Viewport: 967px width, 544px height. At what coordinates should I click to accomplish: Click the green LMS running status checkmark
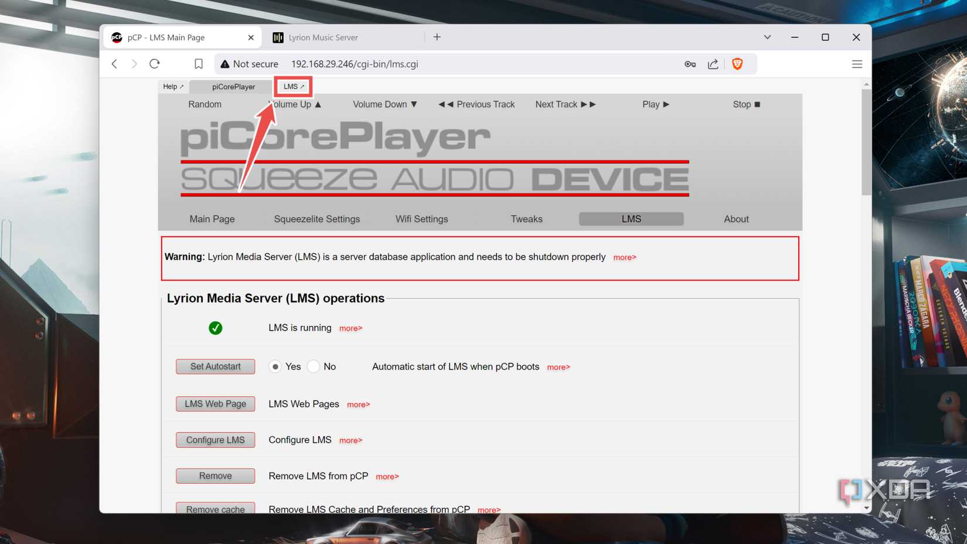pyautogui.click(x=215, y=328)
